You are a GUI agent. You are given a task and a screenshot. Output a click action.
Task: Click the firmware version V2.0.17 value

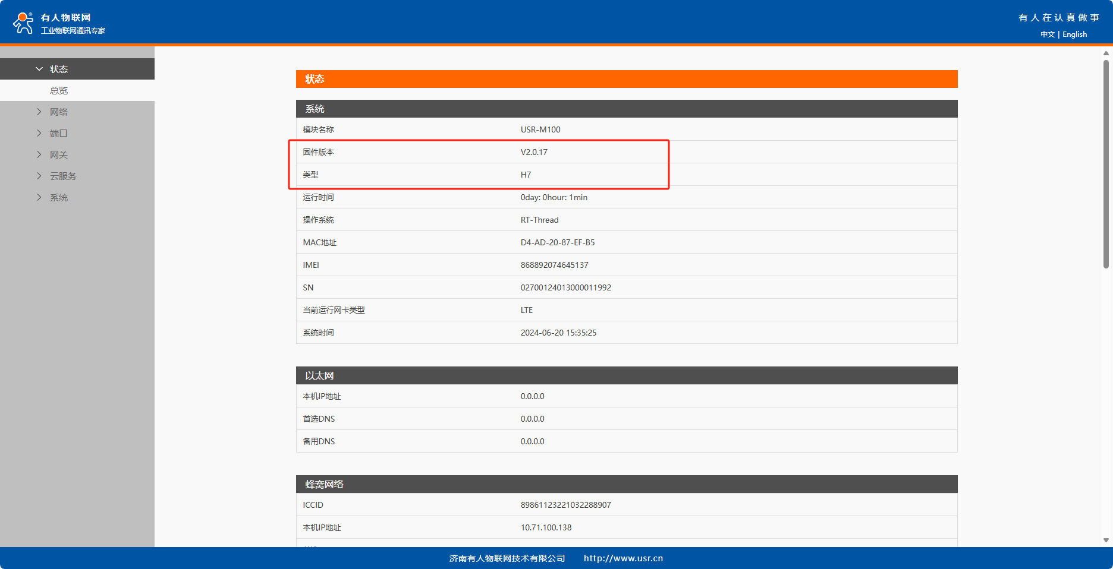click(534, 152)
